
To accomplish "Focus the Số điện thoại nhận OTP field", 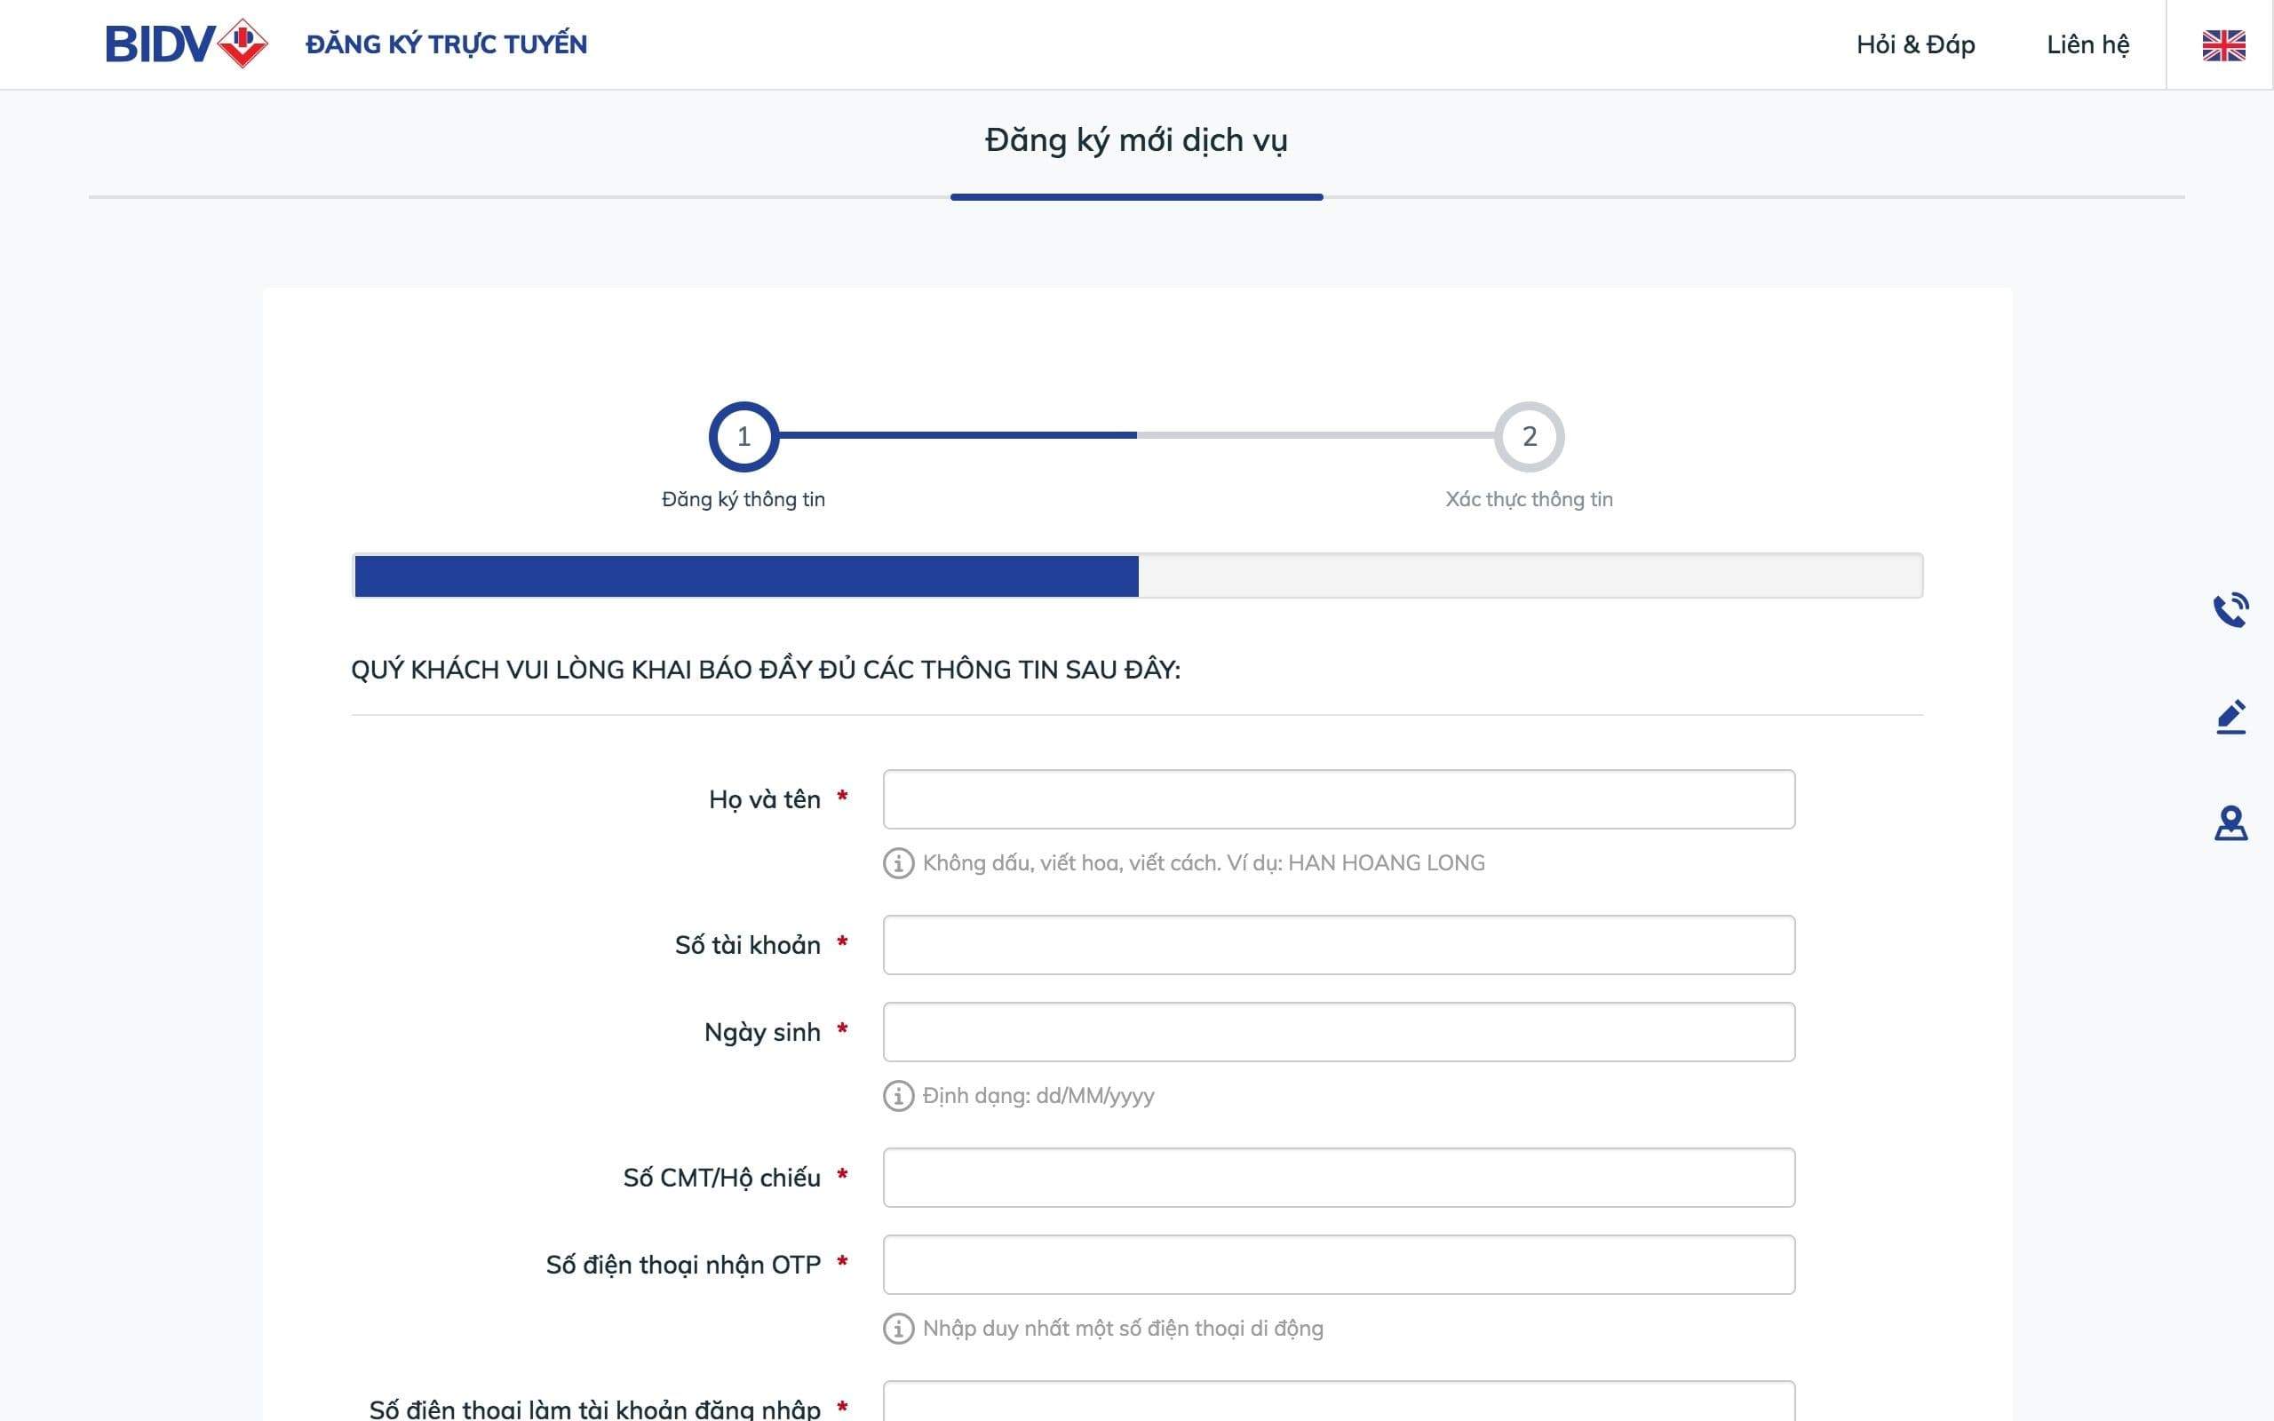I will pos(1339,1265).
